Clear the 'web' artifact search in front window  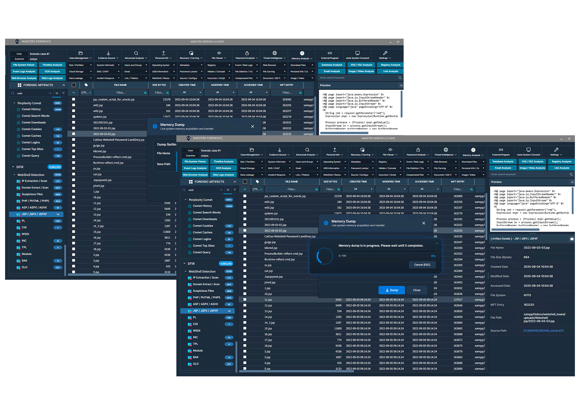(x=221, y=190)
